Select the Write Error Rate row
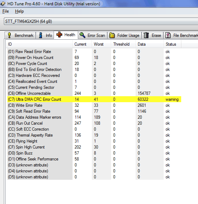This screenshot has width=198, height=204. pyautogui.click(x=94, y=105)
